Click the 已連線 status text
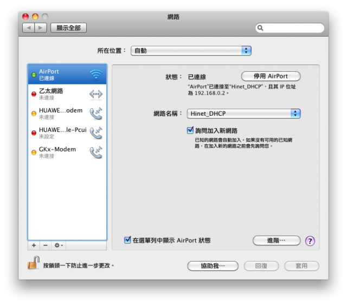This screenshot has width=347, height=305. (x=197, y=77)
